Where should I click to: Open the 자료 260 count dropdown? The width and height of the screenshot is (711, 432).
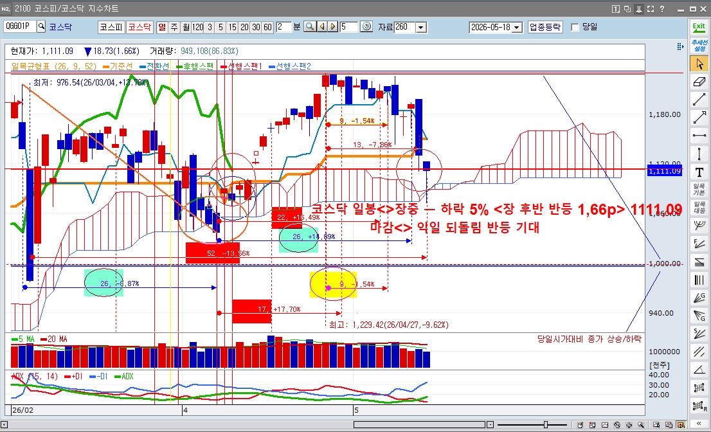[x=421, y=28]
